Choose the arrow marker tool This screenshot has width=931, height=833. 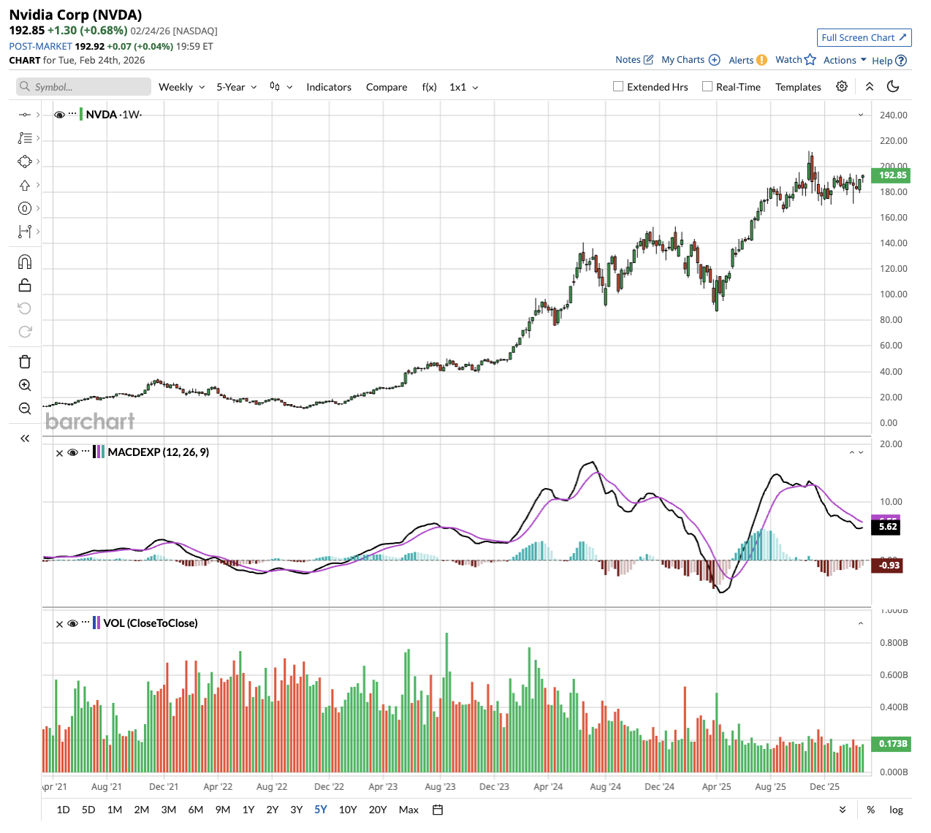[25, 185]
